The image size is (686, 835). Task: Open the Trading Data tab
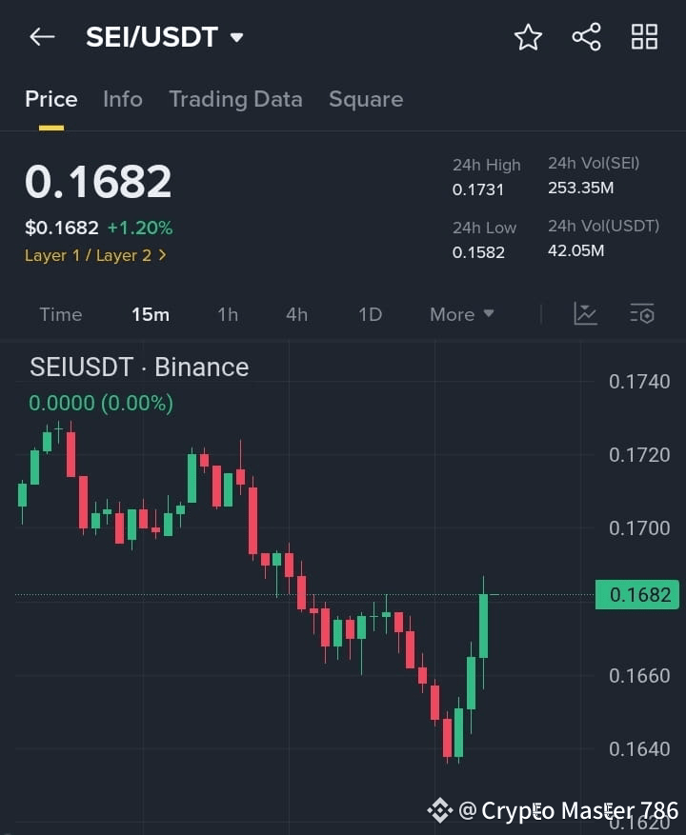(235, 99)
